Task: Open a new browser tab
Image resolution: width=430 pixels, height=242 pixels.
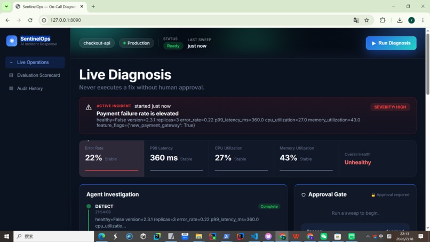Action: (93, 6)
